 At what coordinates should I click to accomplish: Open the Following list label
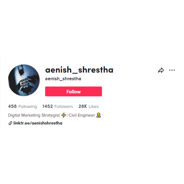point(28,106)
